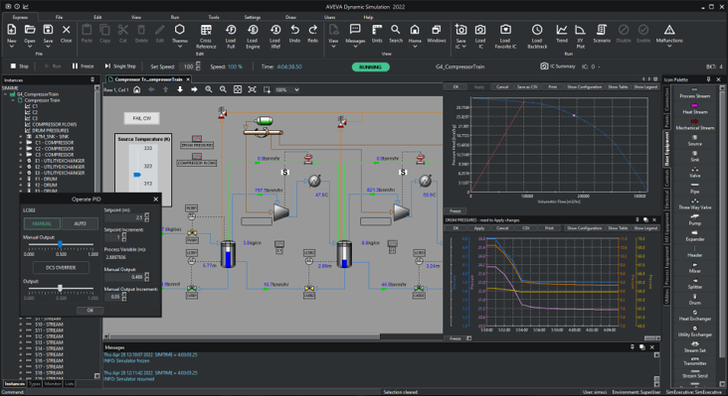Open the Settings ribbon tab

click(252, 17)
